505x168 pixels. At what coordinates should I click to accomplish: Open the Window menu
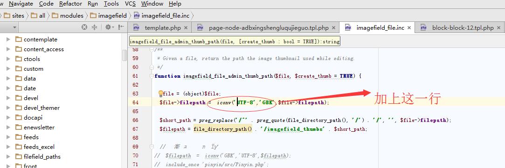[152, 4]
